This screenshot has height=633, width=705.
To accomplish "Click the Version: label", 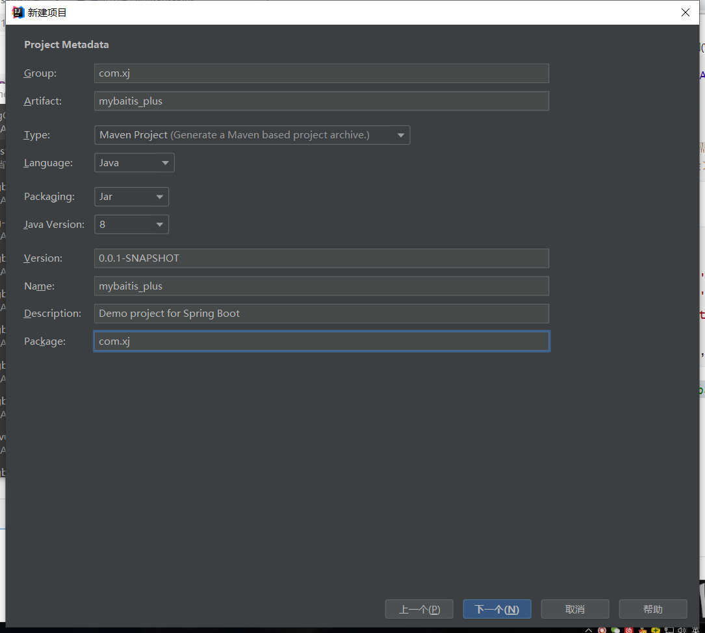I will [x=43, y=258].
